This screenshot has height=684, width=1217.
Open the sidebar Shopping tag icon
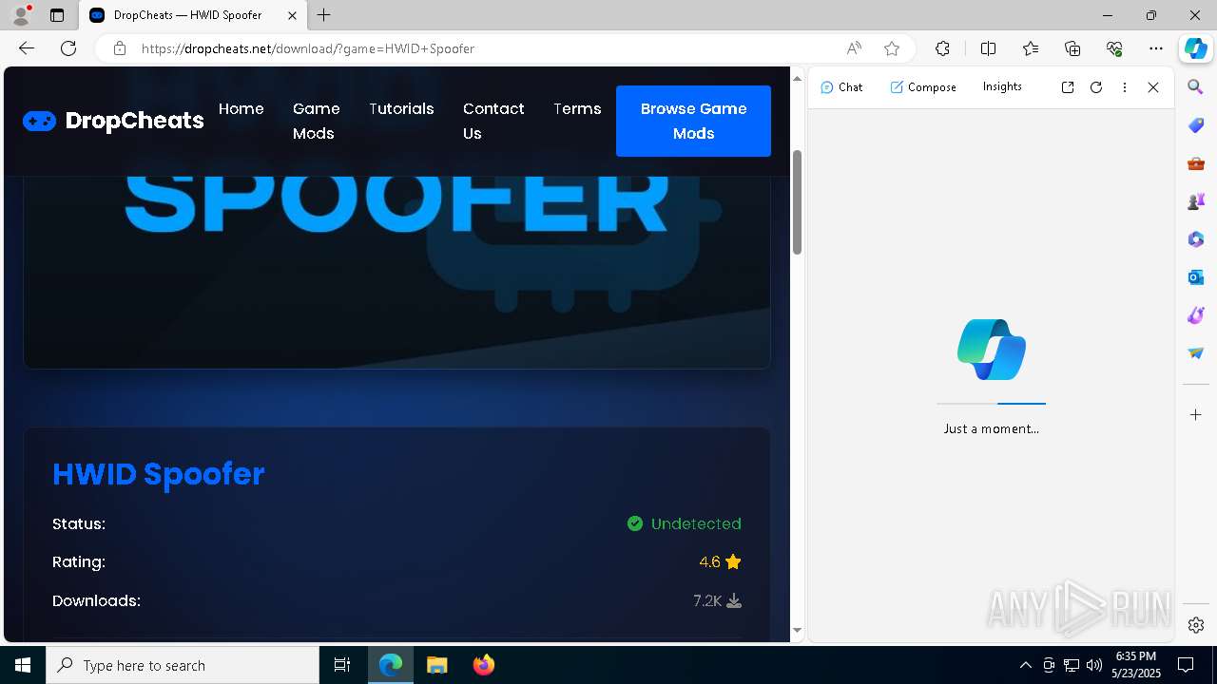[1196, 125]
